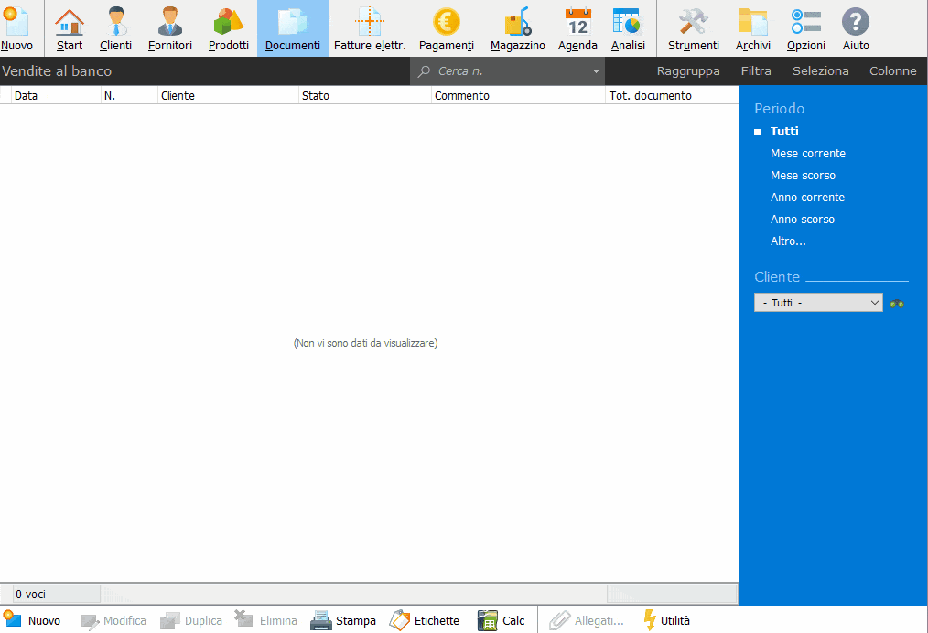
Task: Sort by the N. column header
Action: coord(129,95)
